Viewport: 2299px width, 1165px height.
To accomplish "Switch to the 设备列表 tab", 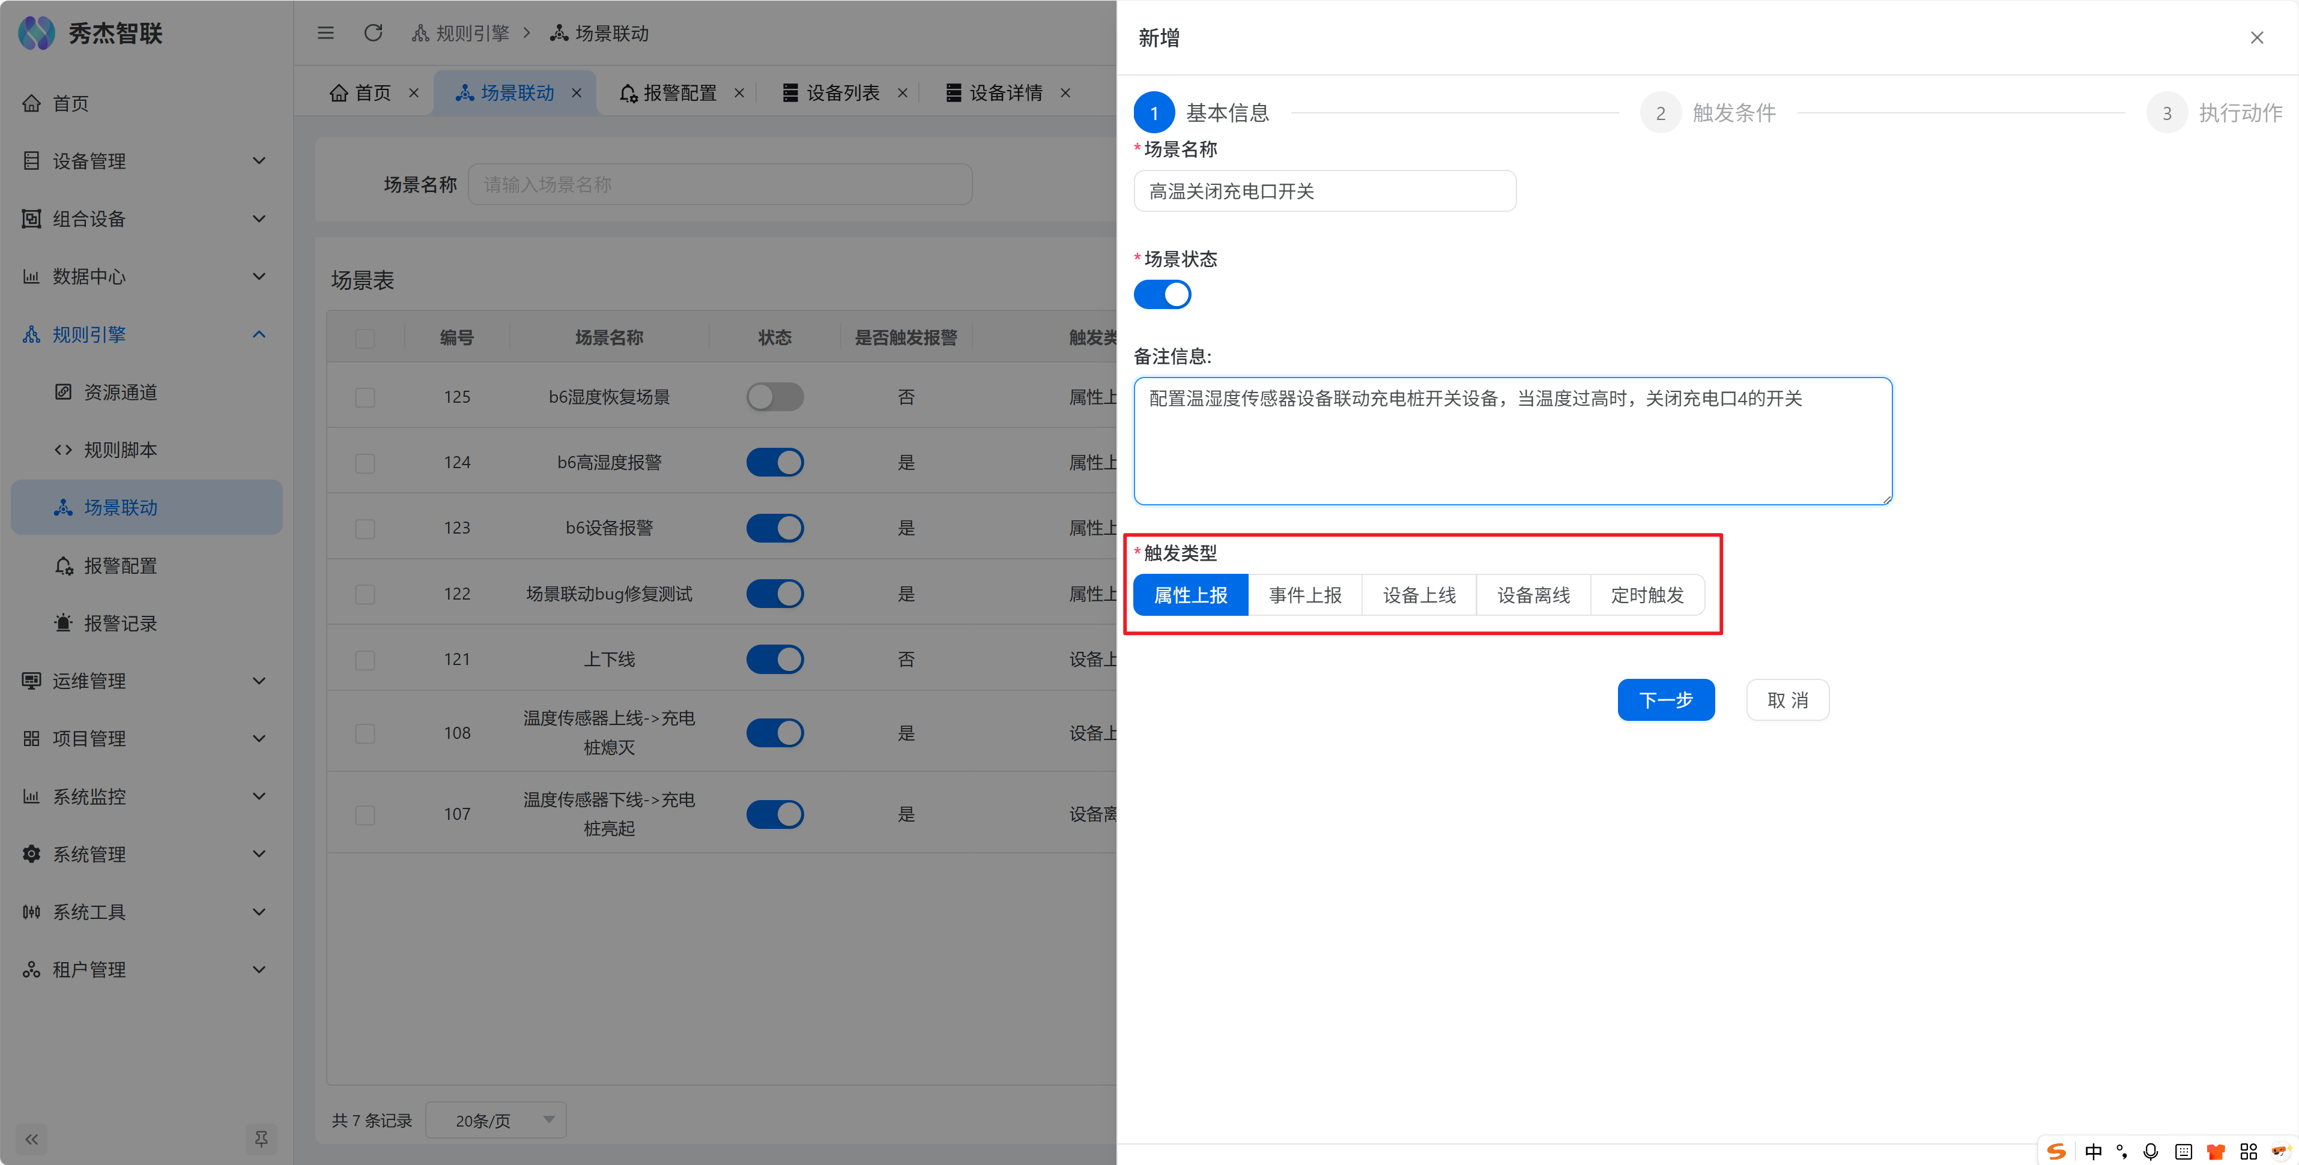I will (x=841, y=93).
